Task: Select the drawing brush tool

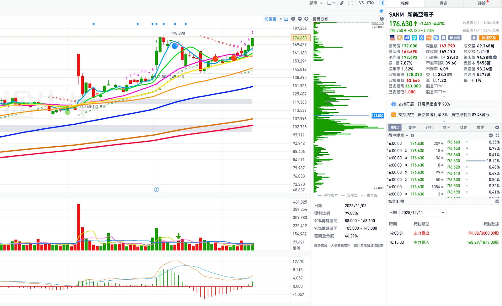Action: (342, 3)
